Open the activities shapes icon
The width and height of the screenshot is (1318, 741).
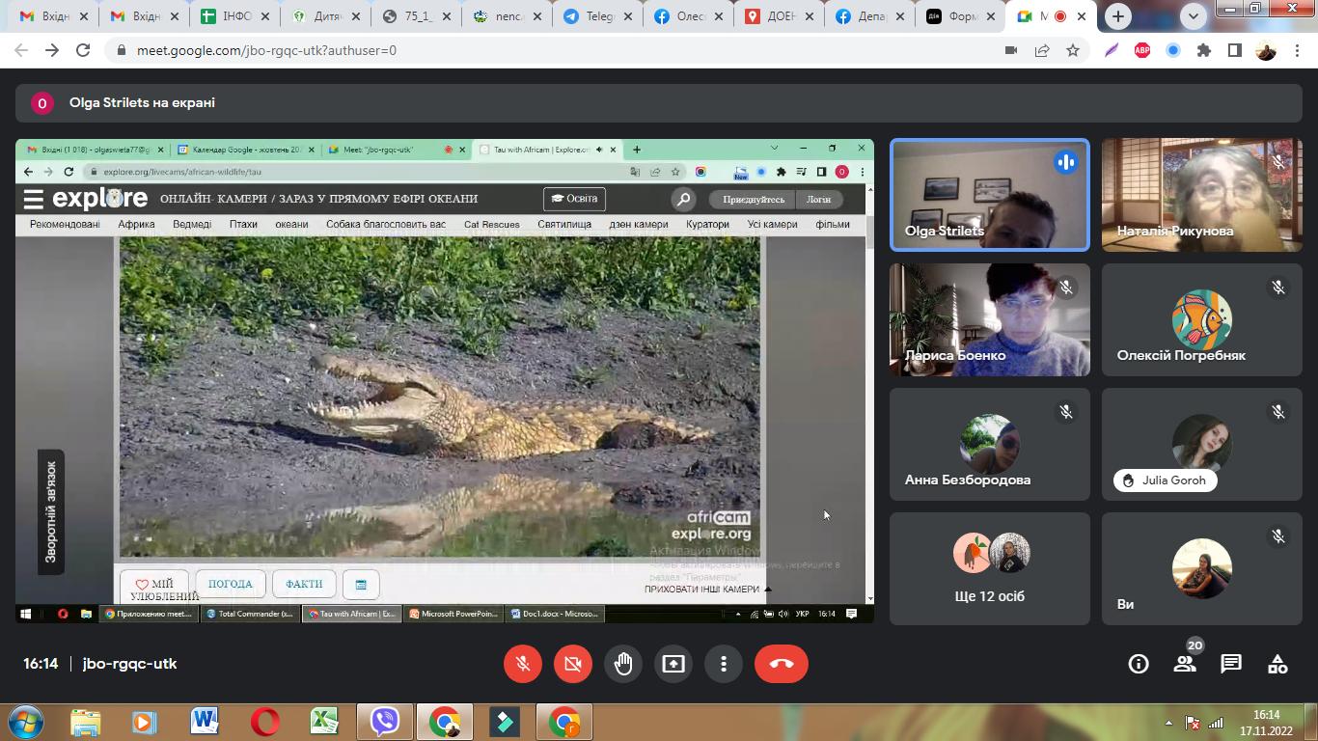[1277, 664]
